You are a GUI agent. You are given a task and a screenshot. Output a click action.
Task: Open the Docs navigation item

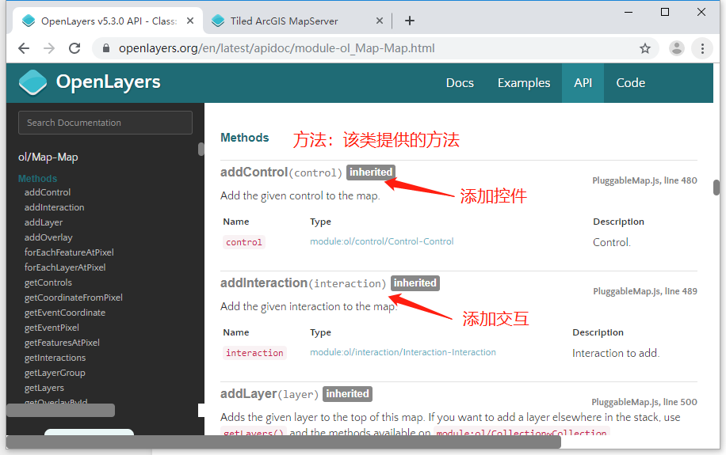pyautogui.click(x=460, y=83)
